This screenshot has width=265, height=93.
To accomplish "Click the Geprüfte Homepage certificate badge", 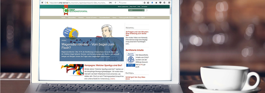I will (131, 60).
